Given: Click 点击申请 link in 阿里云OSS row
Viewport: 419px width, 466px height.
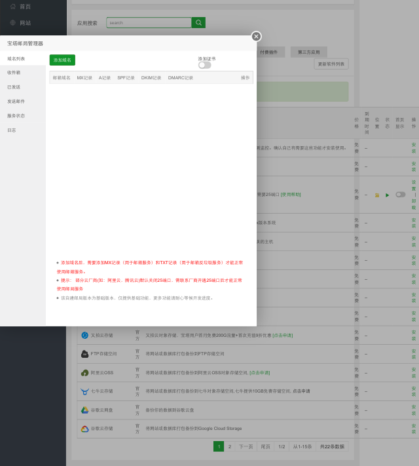Looking at the screenshot, I should click(260, 373).
